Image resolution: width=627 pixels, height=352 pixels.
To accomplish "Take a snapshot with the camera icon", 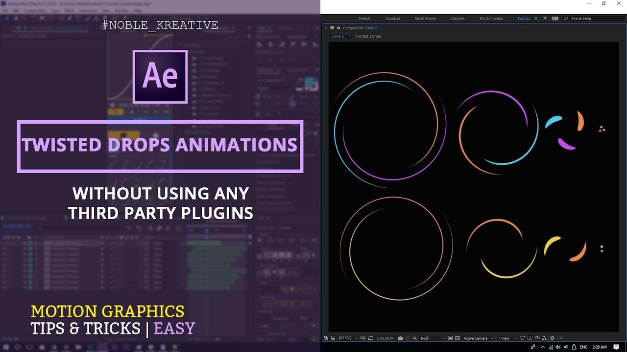I will point(400,338).
